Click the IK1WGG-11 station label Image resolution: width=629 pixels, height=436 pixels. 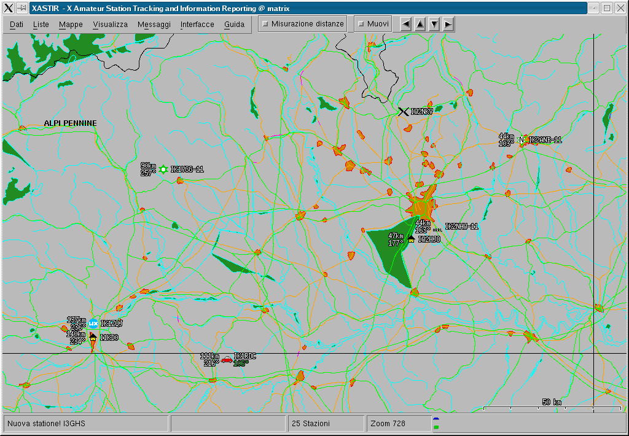click(x=187, y=169)
